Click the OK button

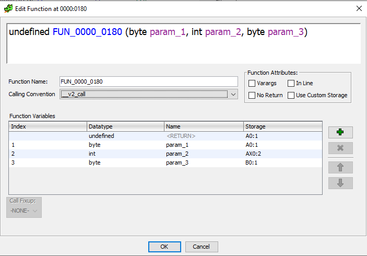click(x=164, y=247)
